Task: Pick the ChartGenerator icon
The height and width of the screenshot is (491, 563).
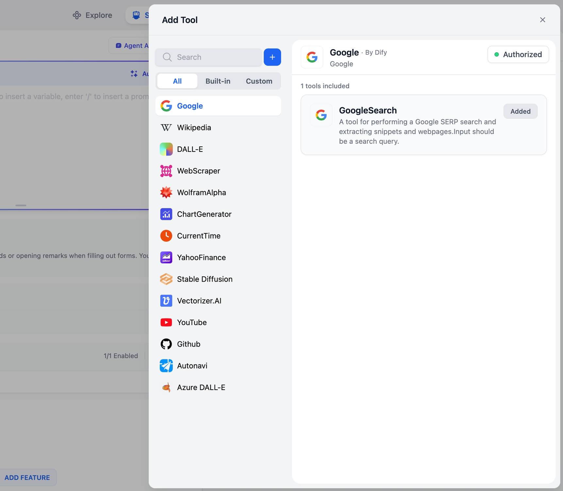Action: pyautogui.click(x=166, y=214)
